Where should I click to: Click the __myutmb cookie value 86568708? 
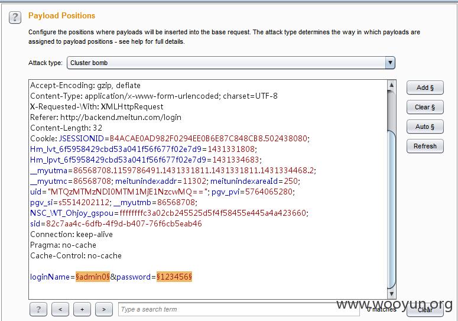(x=176, y=202)
